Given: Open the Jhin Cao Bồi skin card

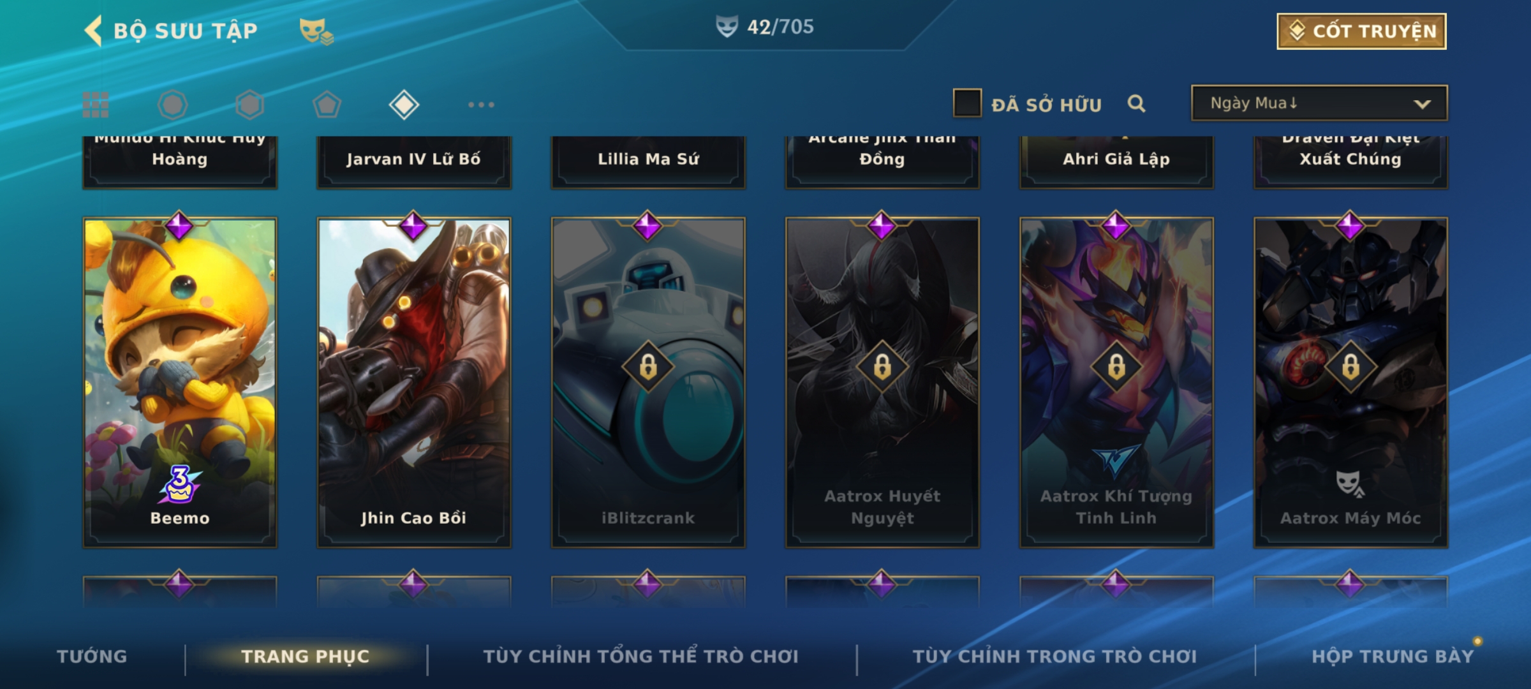Looking at the screenshot, I should click(x=414, y=382).
